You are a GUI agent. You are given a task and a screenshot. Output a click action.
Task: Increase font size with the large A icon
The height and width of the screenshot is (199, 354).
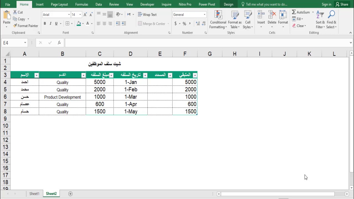click(85, 15)
